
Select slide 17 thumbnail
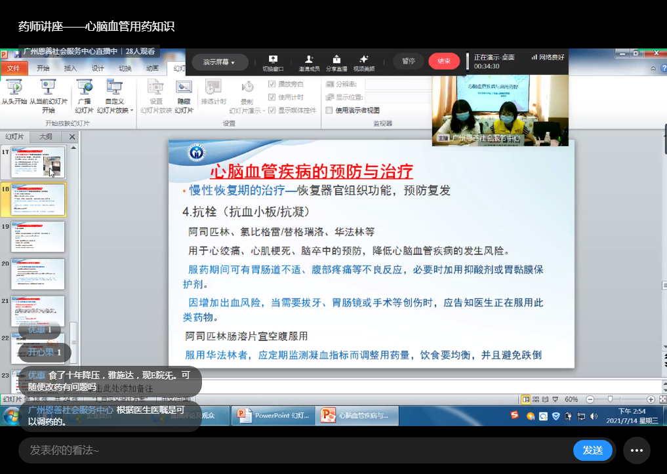click(38, 162)
